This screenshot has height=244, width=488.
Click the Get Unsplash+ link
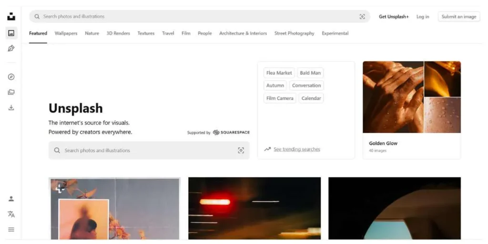click(x=394, y=17)
